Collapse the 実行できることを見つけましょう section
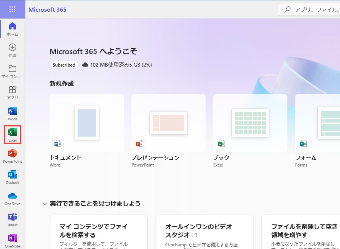The image size is (340, 249). pos(44,203)
